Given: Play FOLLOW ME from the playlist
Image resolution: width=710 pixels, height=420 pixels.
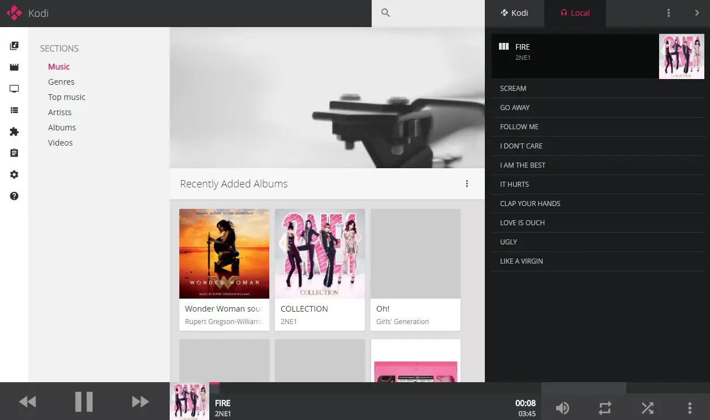Looking at the screenshot, I should (598, 127).
